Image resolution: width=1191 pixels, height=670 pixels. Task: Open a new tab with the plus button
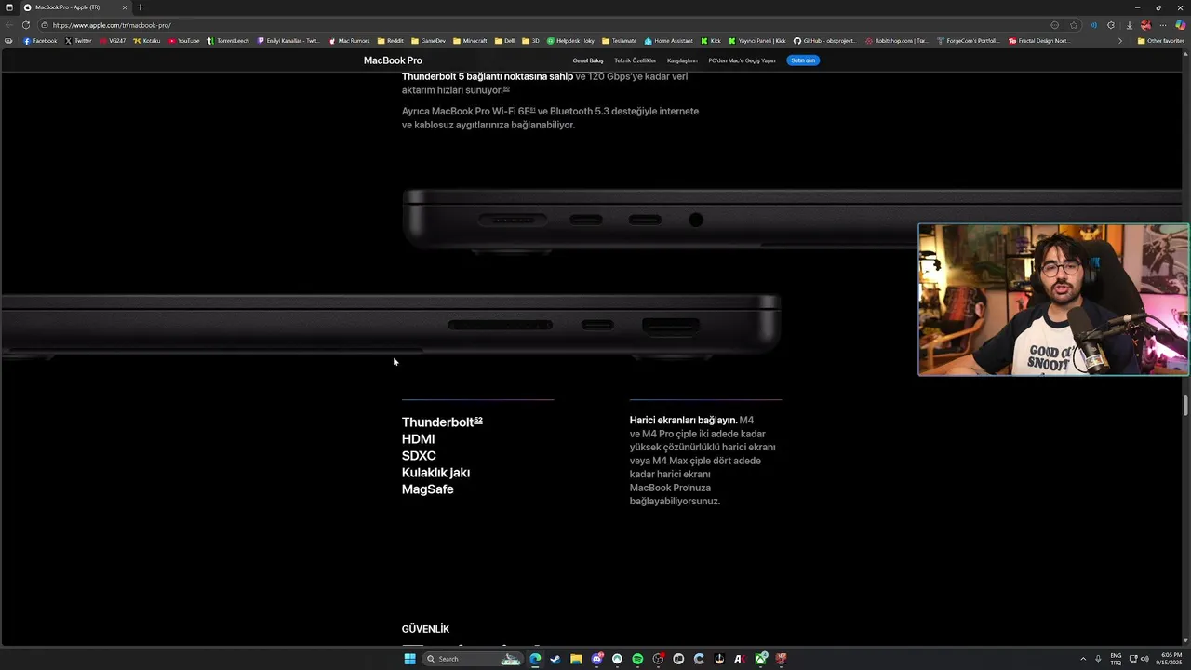point(141,7)
